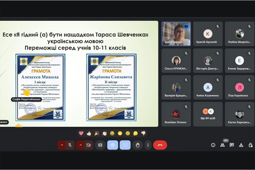Click participant count badge 101
Viewport: 255px width, 170px height.
coord(226,141)
